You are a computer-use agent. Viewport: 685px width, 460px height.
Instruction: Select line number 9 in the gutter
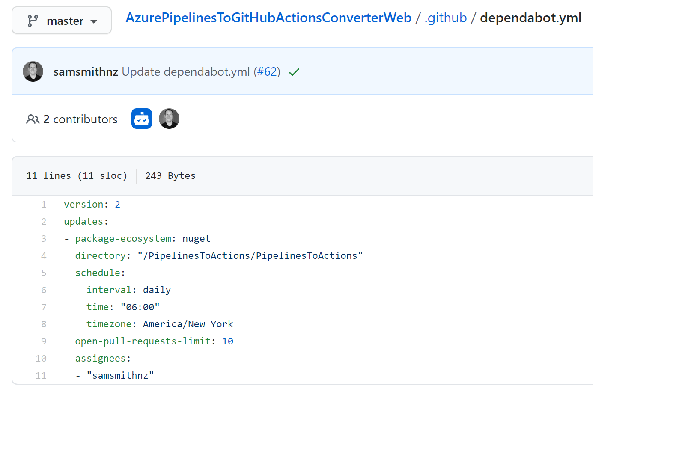(44, 341)
